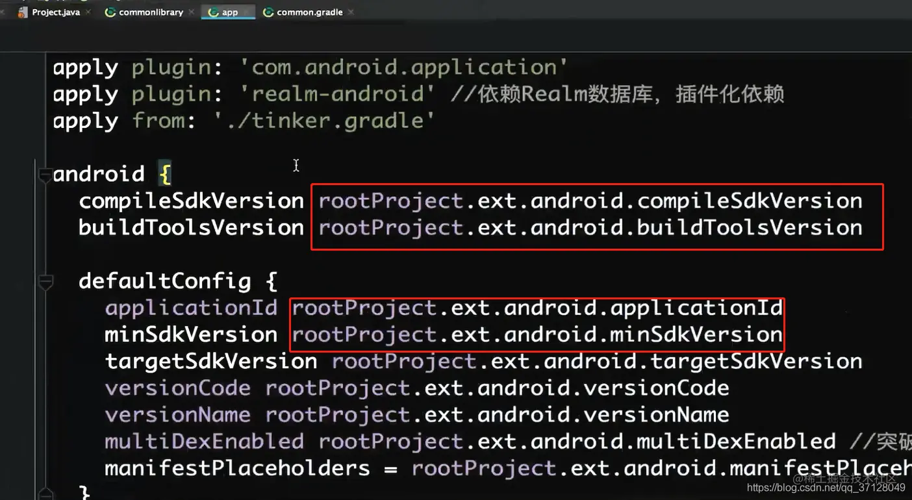
Task: Click the word android before the opening brace
Action: (x=99, y=174)
